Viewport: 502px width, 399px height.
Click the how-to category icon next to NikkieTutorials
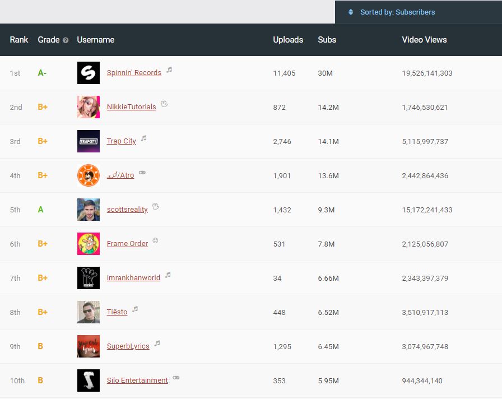click(164, 104)
